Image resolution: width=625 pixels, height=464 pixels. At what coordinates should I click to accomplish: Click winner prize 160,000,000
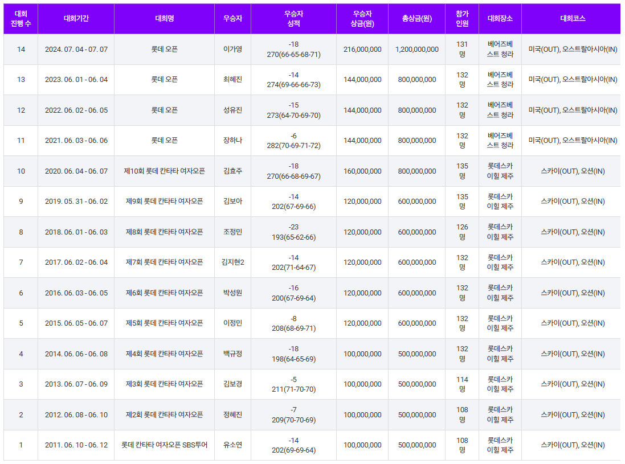(x=362, y=171)
